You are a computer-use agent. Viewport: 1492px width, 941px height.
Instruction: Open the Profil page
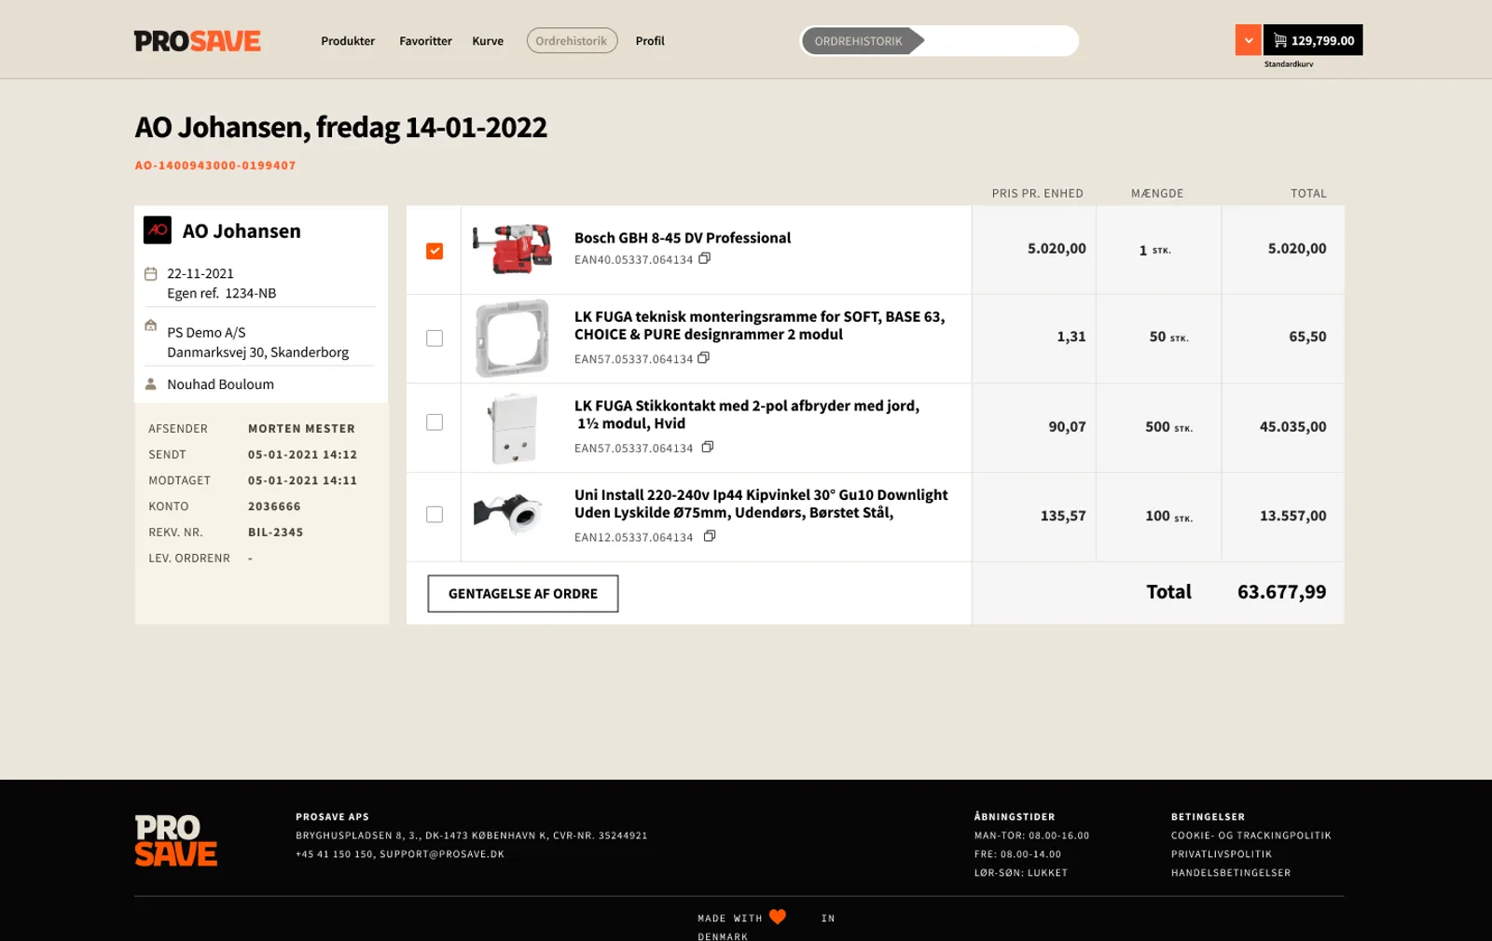[x=650, y=41]
